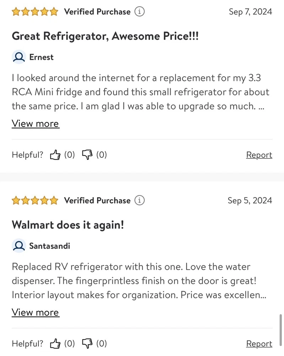Expand Santasandi's review with View more
Image resolution: width=284 pixels, height=356 pixels.
click(36, 312)
